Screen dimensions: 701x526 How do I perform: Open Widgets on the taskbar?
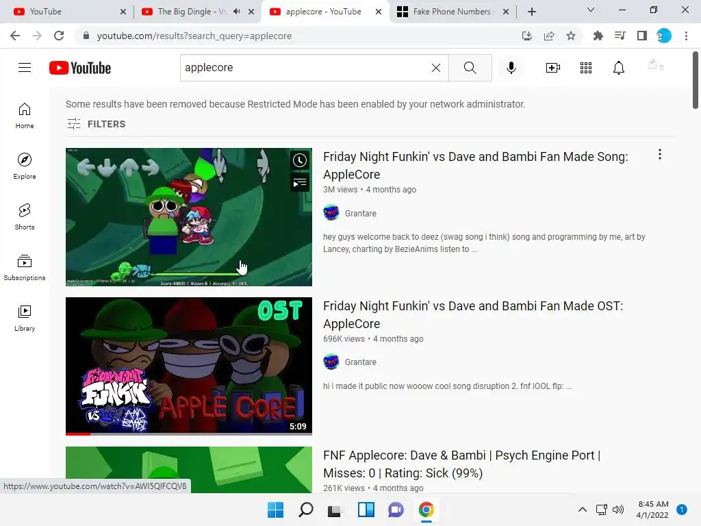[x=366, y=510]
